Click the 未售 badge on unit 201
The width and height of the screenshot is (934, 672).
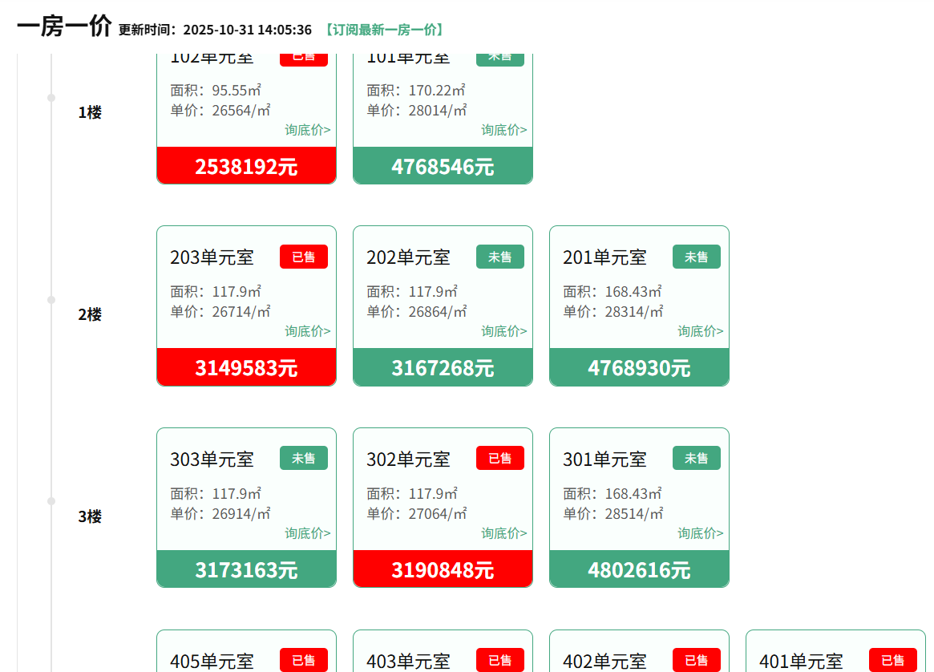tap(696, 257)
